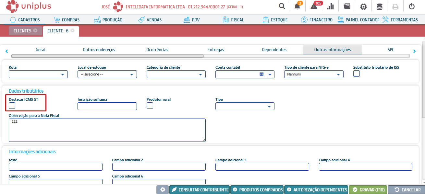425x194 pixels.
Task: Click the horizontal tab scrollbar
Action: (x=107, y=56)
